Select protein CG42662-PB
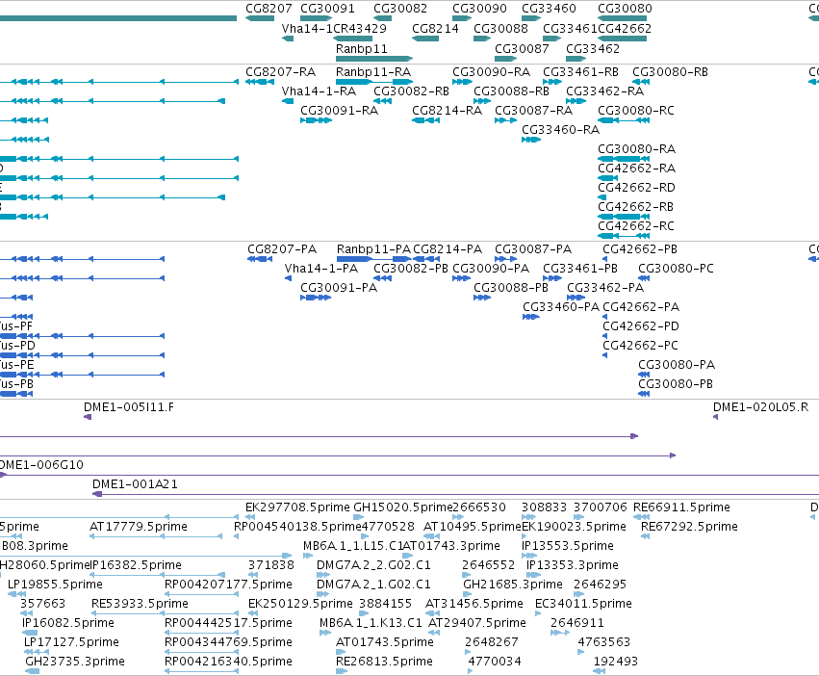The width and height of the screenshot is (819, 676). tap(604, 259)
